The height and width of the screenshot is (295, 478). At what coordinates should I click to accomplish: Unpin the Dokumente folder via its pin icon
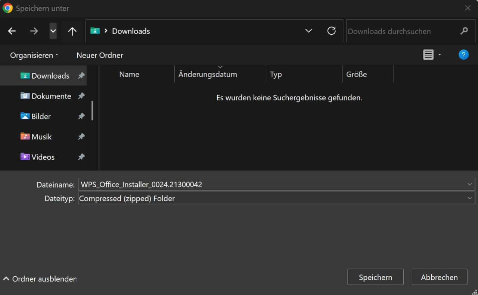point(81,96)
